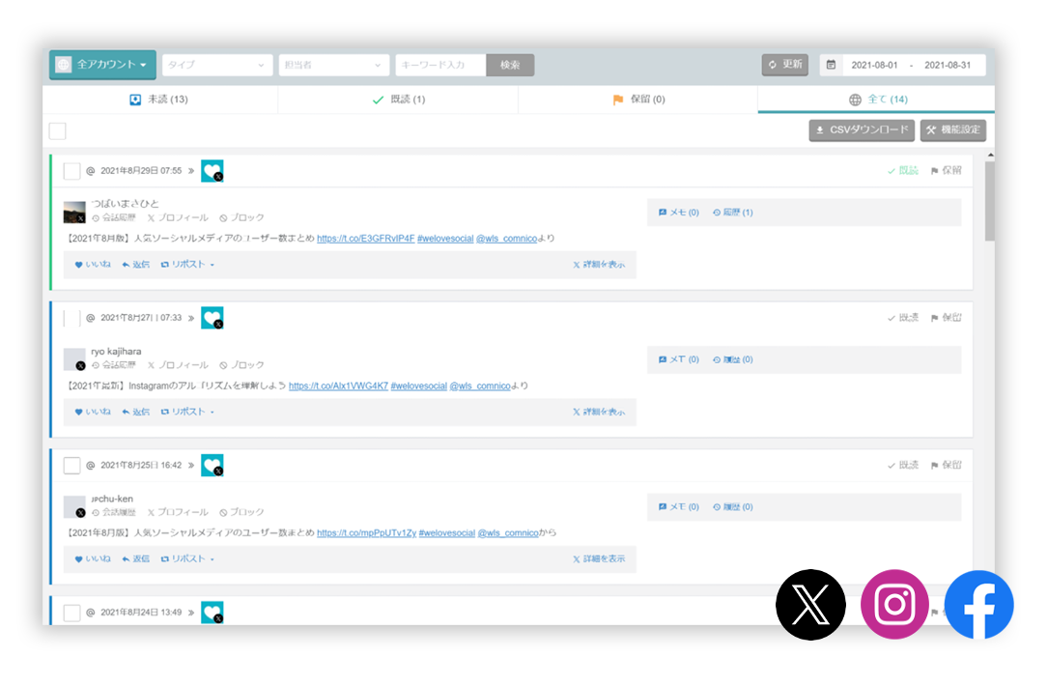The width and height of the screenshot is (1048, 686).
Task: Click the 更新 refresh button
Action: point(785,64)
